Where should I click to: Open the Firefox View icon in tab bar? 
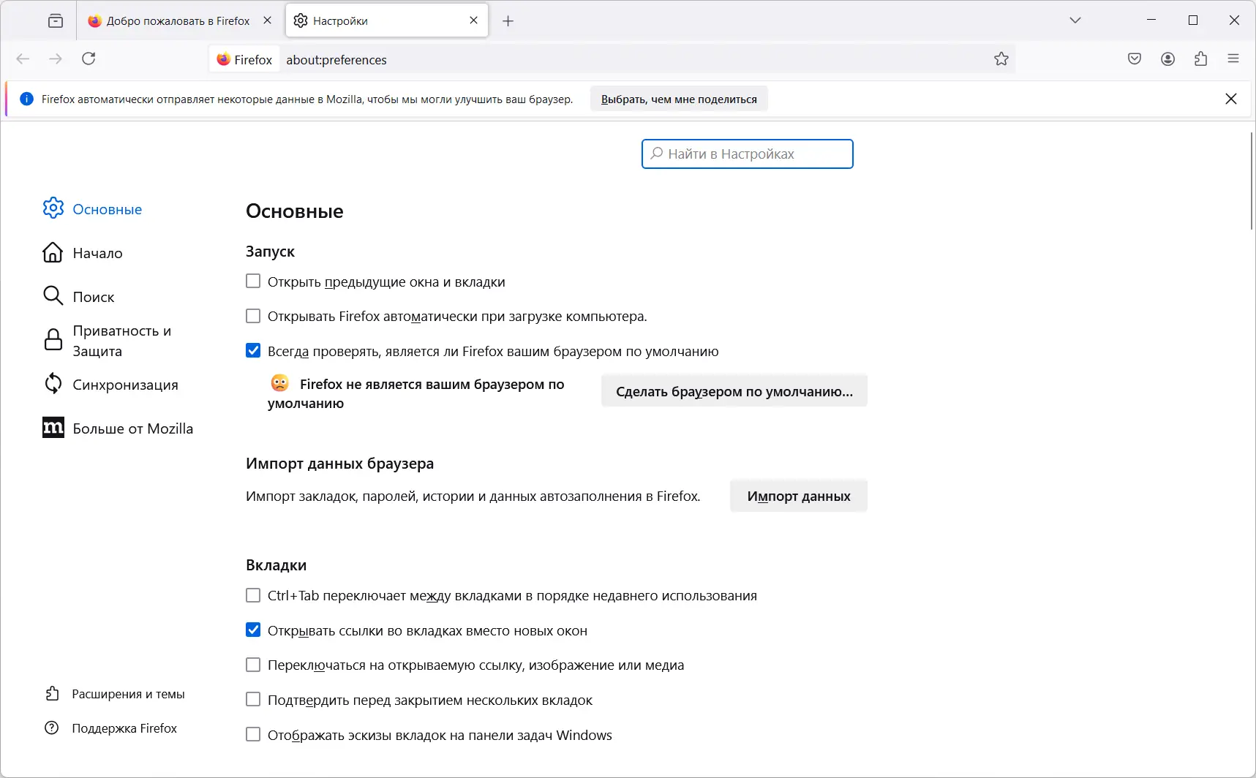(56, 21)
